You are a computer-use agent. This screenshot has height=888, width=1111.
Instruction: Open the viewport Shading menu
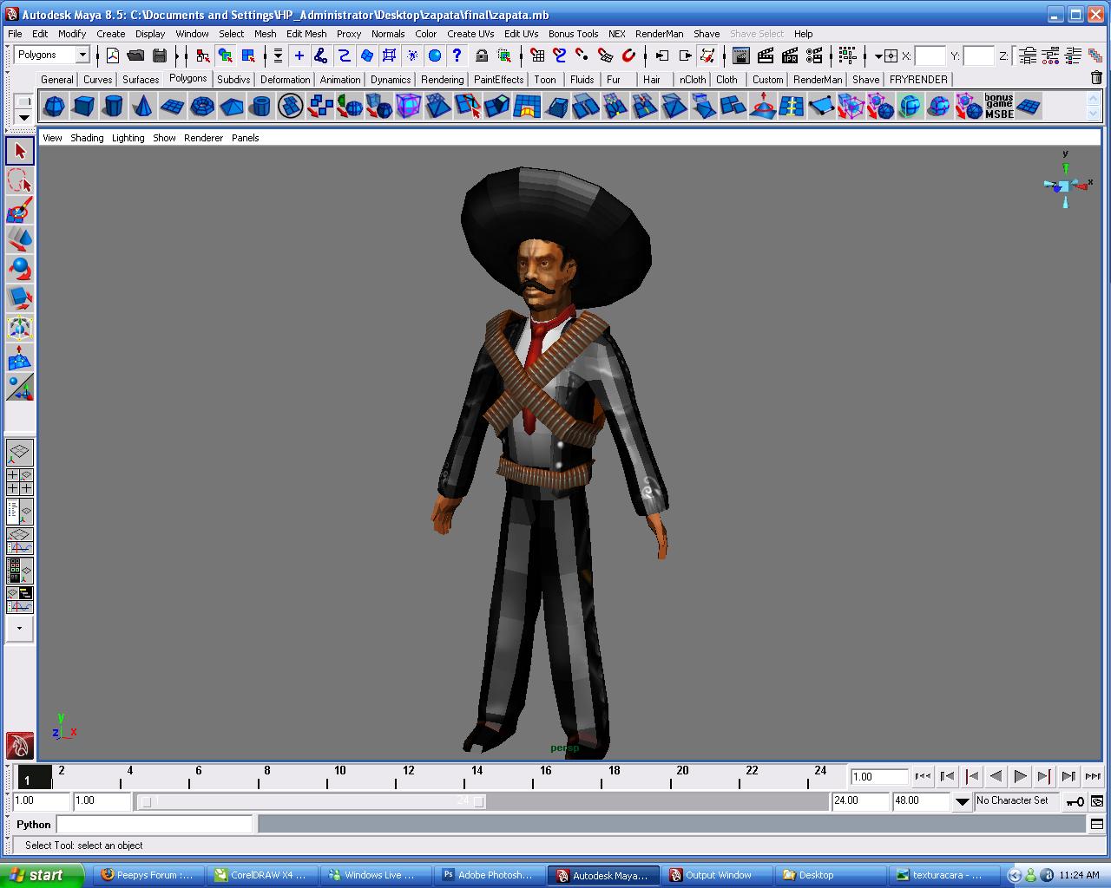pyautogui.click(x=87, y=138)
